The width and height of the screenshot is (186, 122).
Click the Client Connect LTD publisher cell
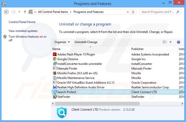point(144,92)
